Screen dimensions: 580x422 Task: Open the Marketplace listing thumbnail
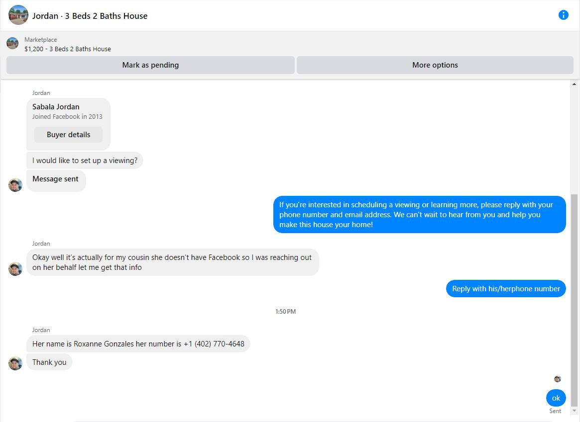(12, 43)
